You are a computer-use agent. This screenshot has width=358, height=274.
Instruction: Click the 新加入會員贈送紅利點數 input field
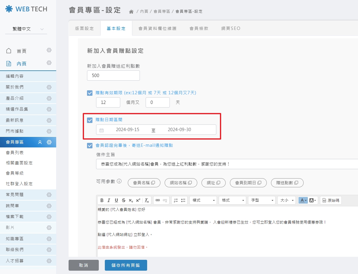pos(113,76)
